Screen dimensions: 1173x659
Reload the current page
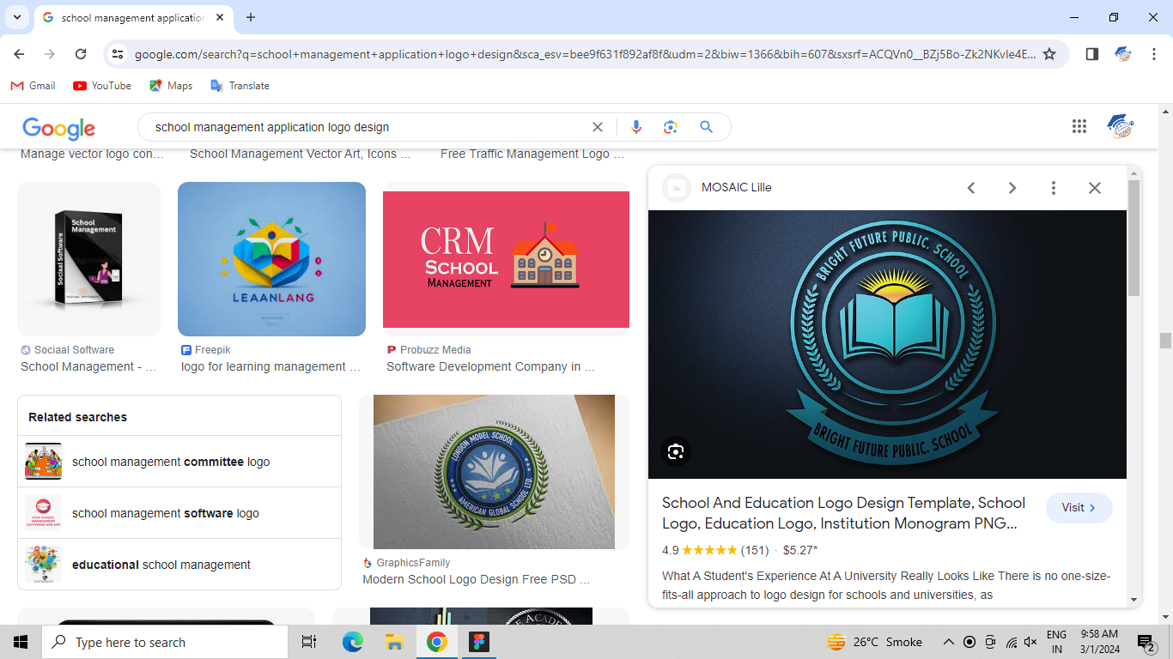[x=81, y=54]
